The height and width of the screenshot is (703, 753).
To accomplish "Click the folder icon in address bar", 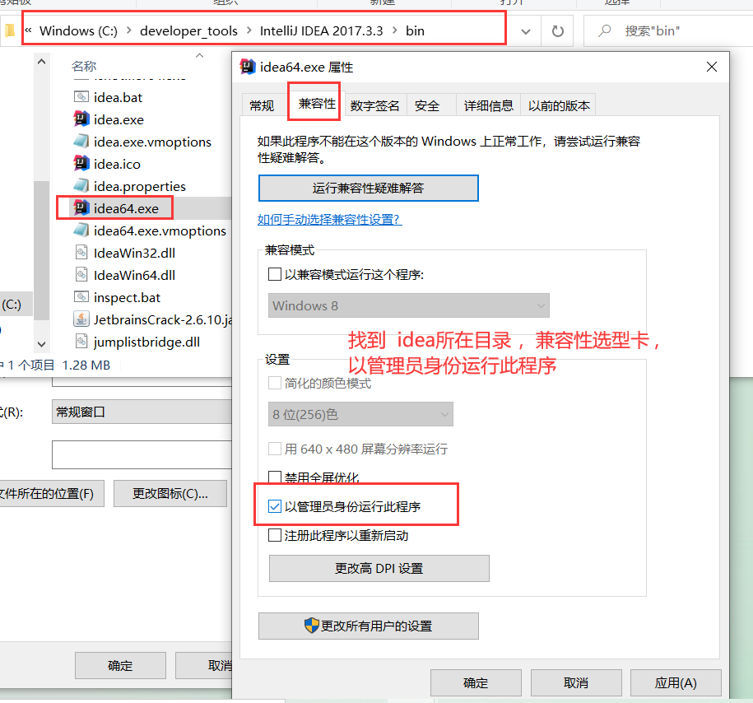I will pos(10,30).
